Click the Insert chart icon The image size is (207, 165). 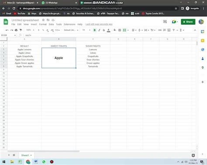pos(169,30)
